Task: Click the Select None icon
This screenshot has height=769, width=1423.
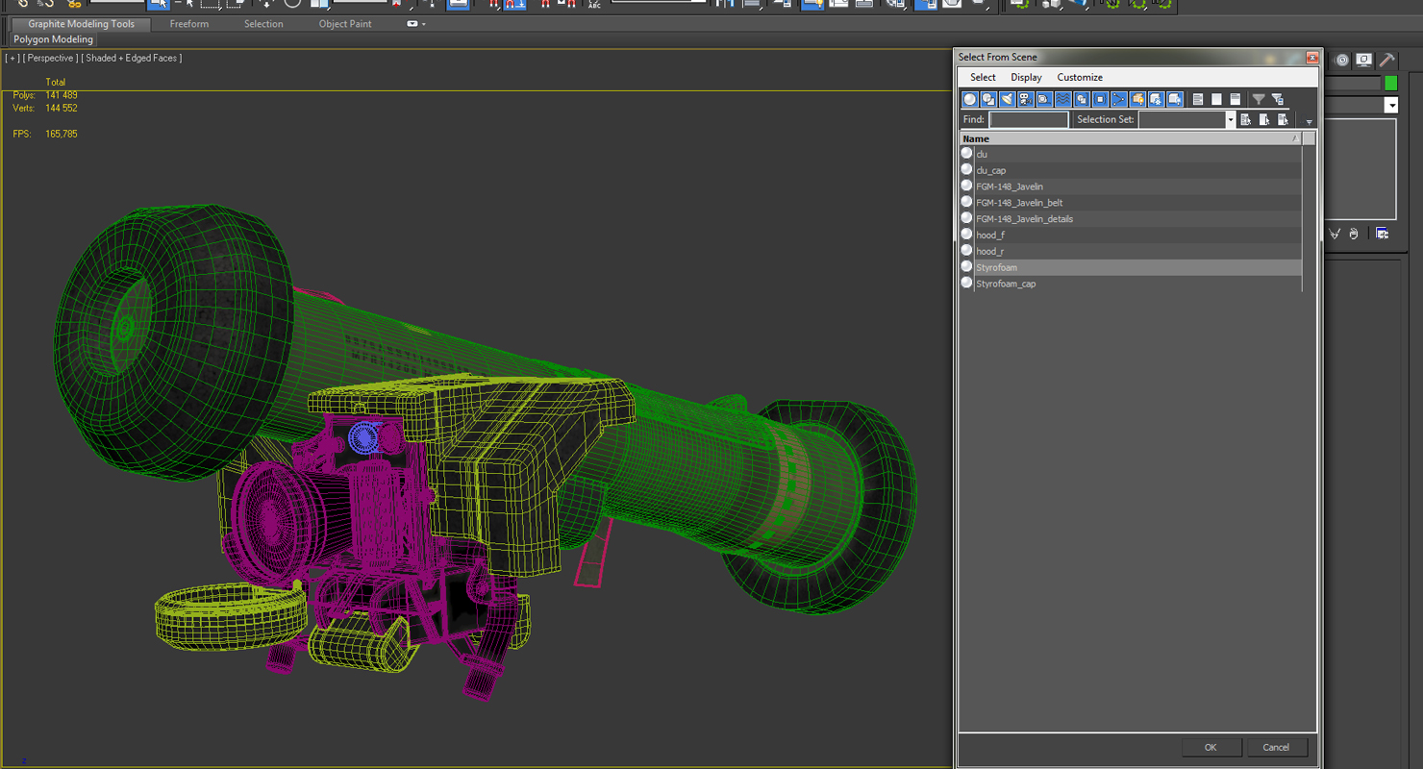Action: (1216, 99)
